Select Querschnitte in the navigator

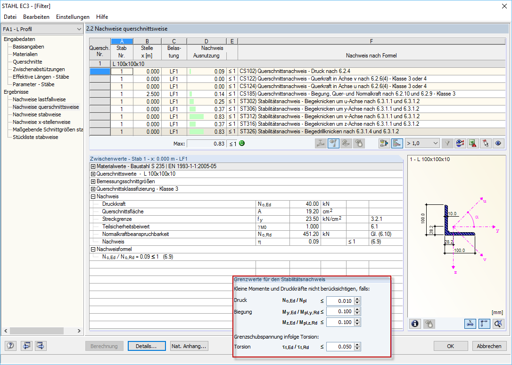pyautogui.click(x=27, y=62)
